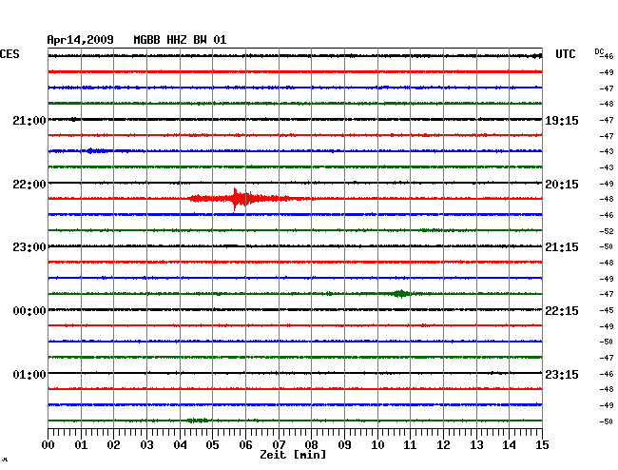Click the 14 minute axis tick label
Viewport: 618px width, 470px height.
click(510, 444)
